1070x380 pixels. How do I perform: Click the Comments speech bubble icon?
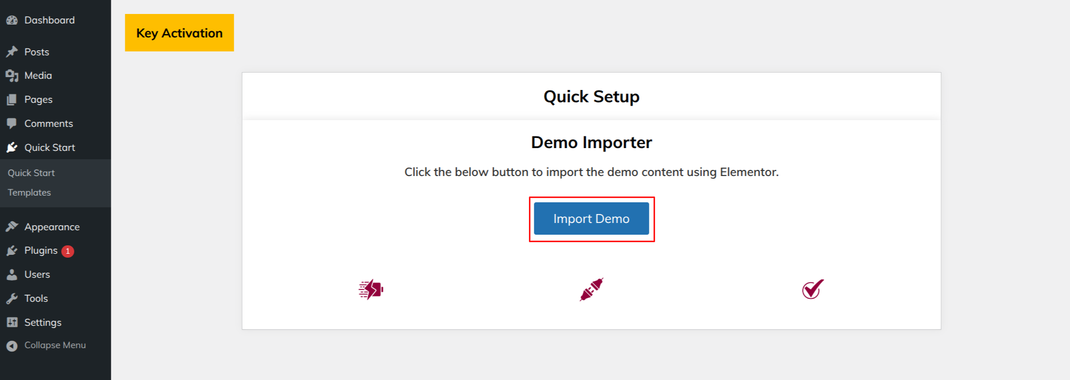pos(12,123)
